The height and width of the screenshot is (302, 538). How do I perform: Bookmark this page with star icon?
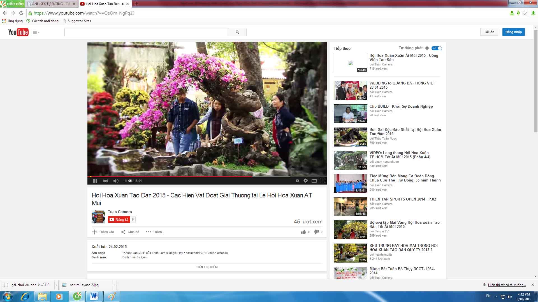click(525, 13)
